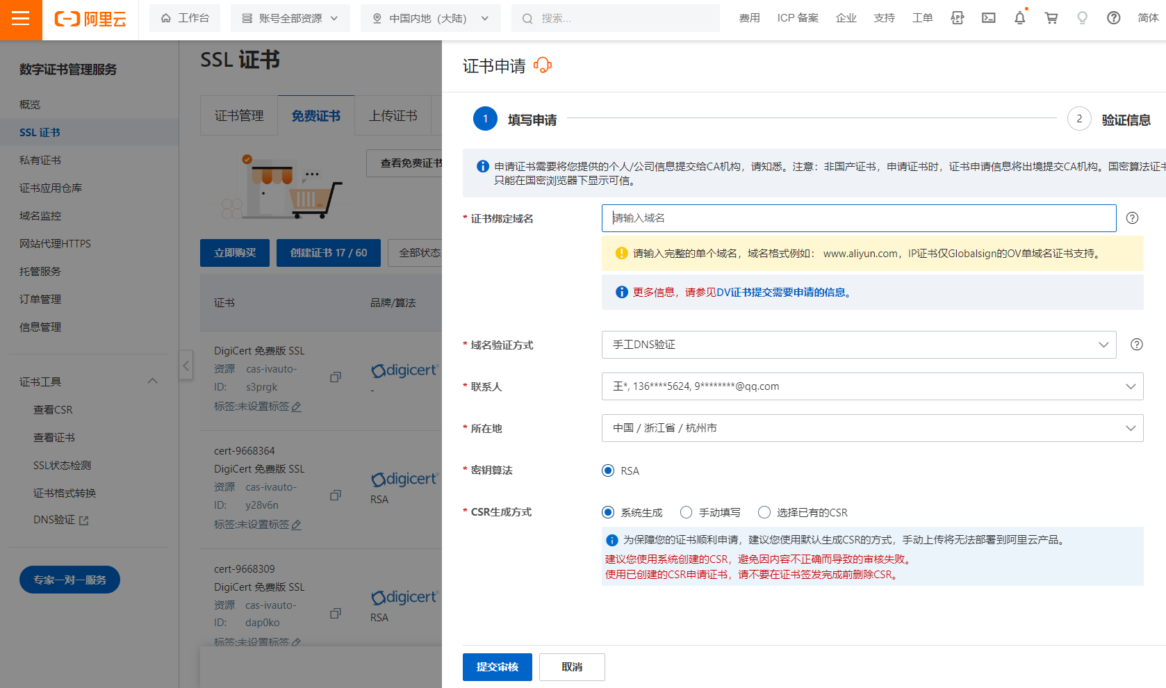
Task: Collapse the 证书工具 sidebar section
Action: click(x=152, y=382)
